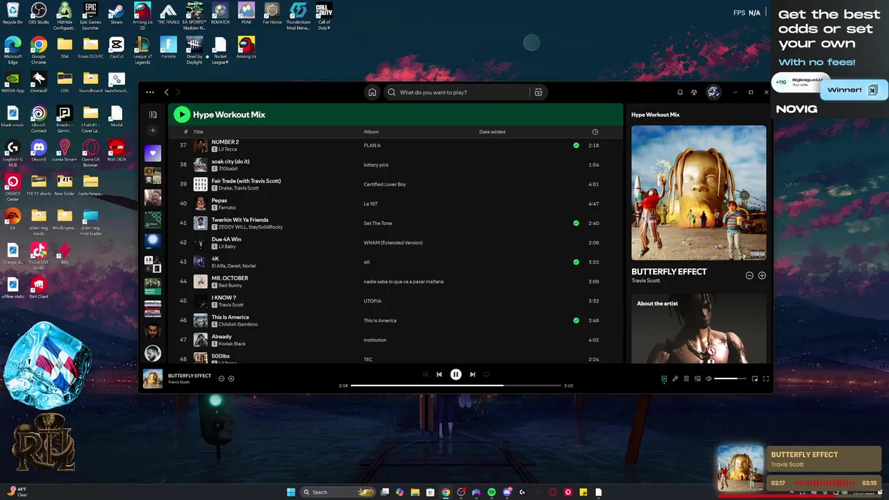This screenshot has height=500, width=889.
Task: Expand Your Library sidebar
Action: [x=153, y=115]
